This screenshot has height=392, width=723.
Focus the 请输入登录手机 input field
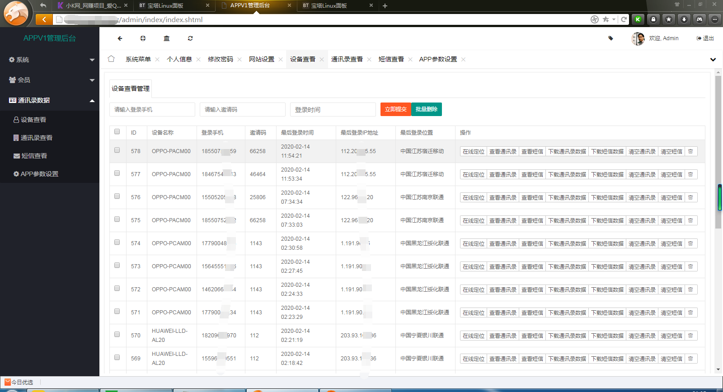(x=152, y=110)
